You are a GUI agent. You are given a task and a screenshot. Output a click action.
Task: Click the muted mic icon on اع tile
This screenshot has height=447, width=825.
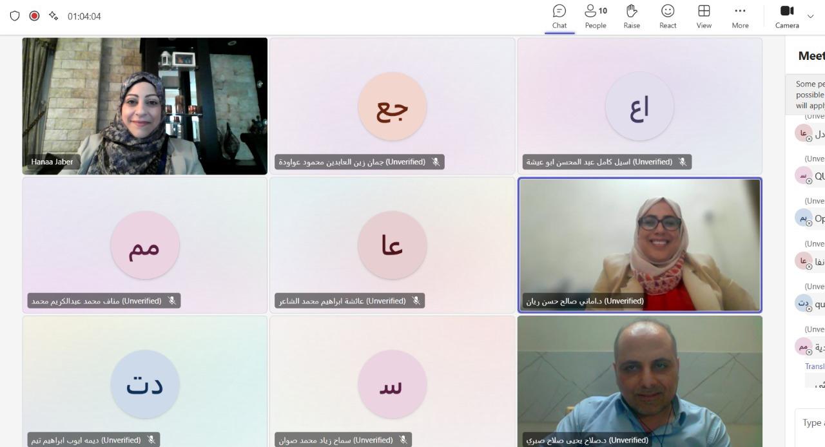click(x=683, y=162)
